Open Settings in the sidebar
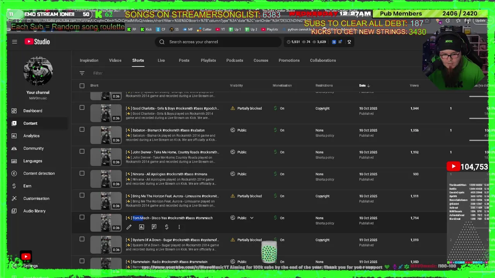 [x=30, y=266]
